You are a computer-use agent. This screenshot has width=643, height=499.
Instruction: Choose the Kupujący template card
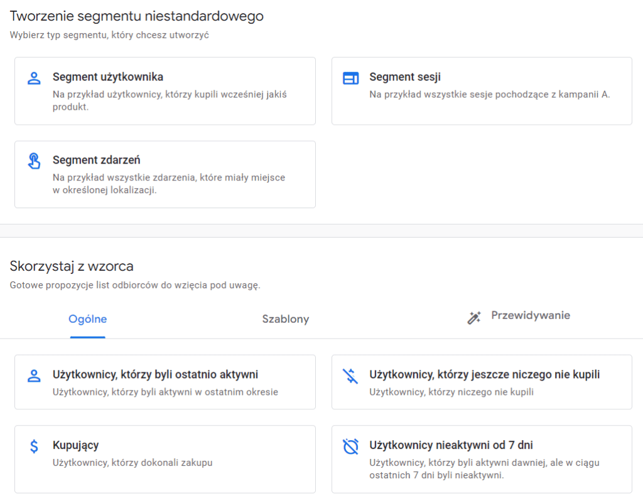tap(165, 460)
